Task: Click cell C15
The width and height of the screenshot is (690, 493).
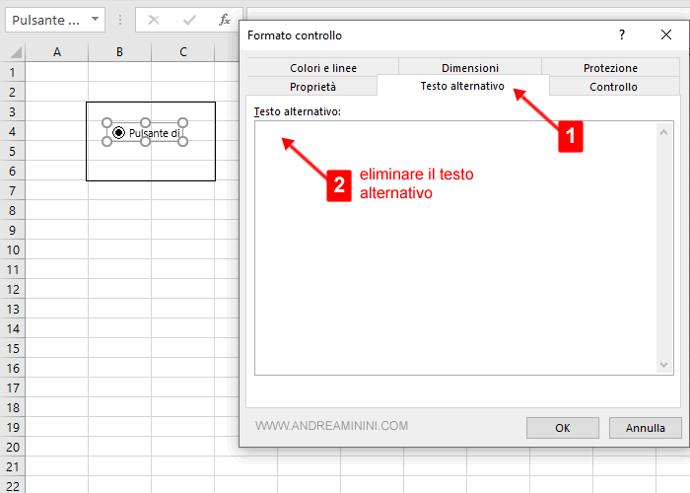Action: coord(183,349)
